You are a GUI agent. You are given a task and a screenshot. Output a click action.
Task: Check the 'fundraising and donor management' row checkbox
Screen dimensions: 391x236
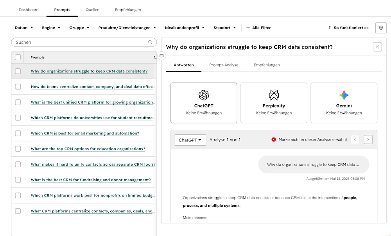(18, 180)
